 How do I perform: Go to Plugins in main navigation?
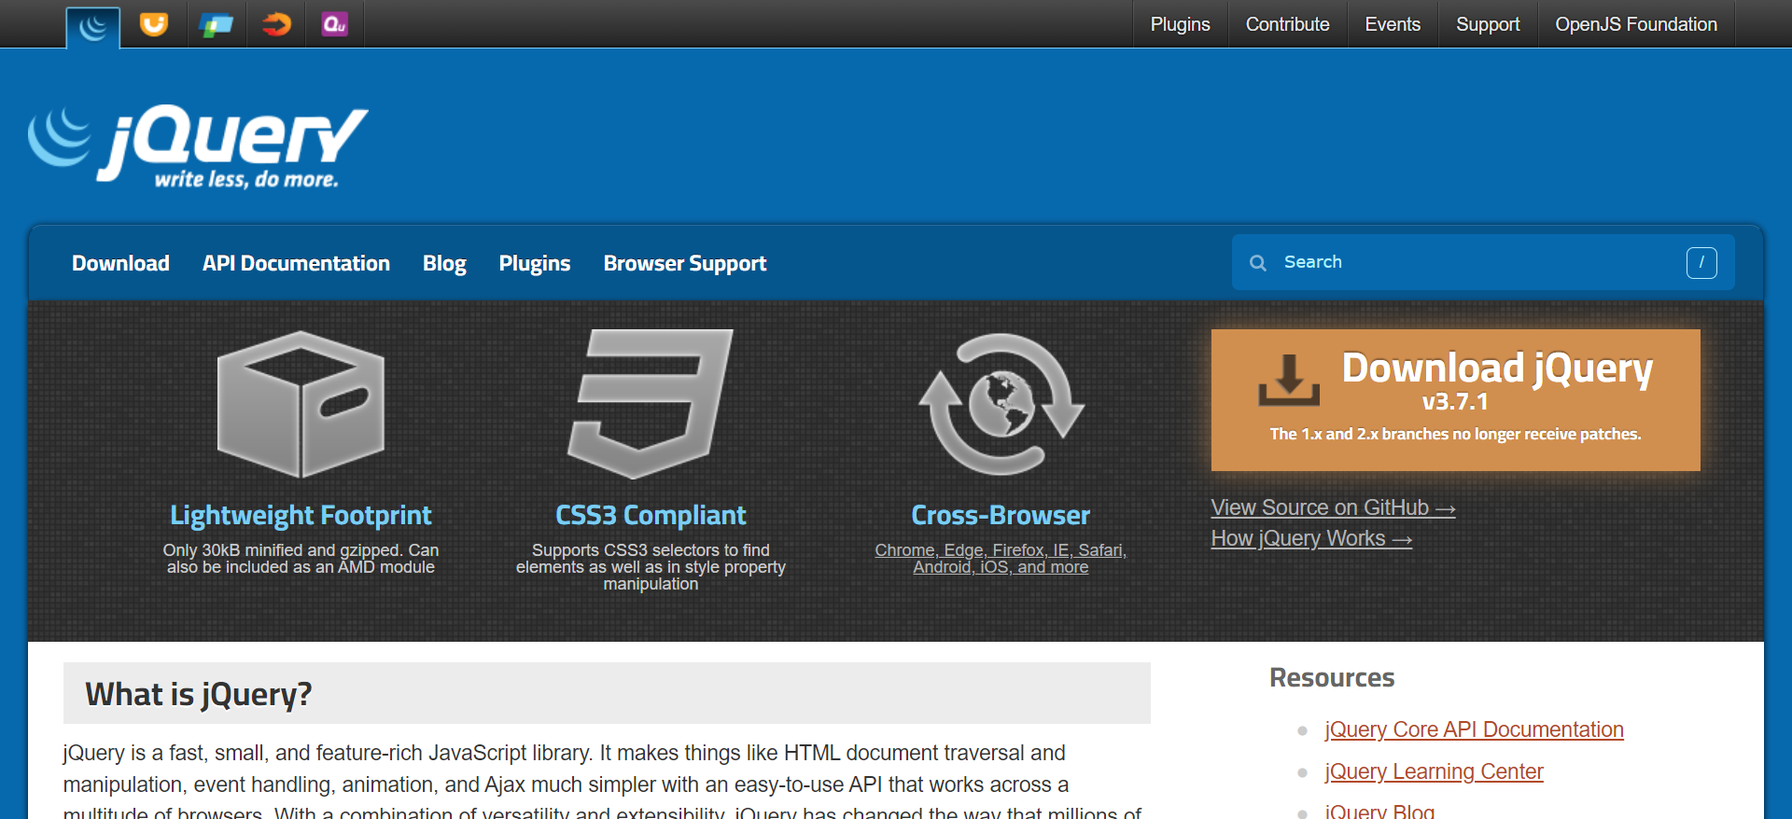(x=534, y=264)
